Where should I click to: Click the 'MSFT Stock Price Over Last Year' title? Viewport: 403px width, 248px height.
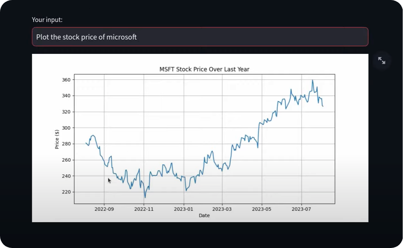[204, 69]
